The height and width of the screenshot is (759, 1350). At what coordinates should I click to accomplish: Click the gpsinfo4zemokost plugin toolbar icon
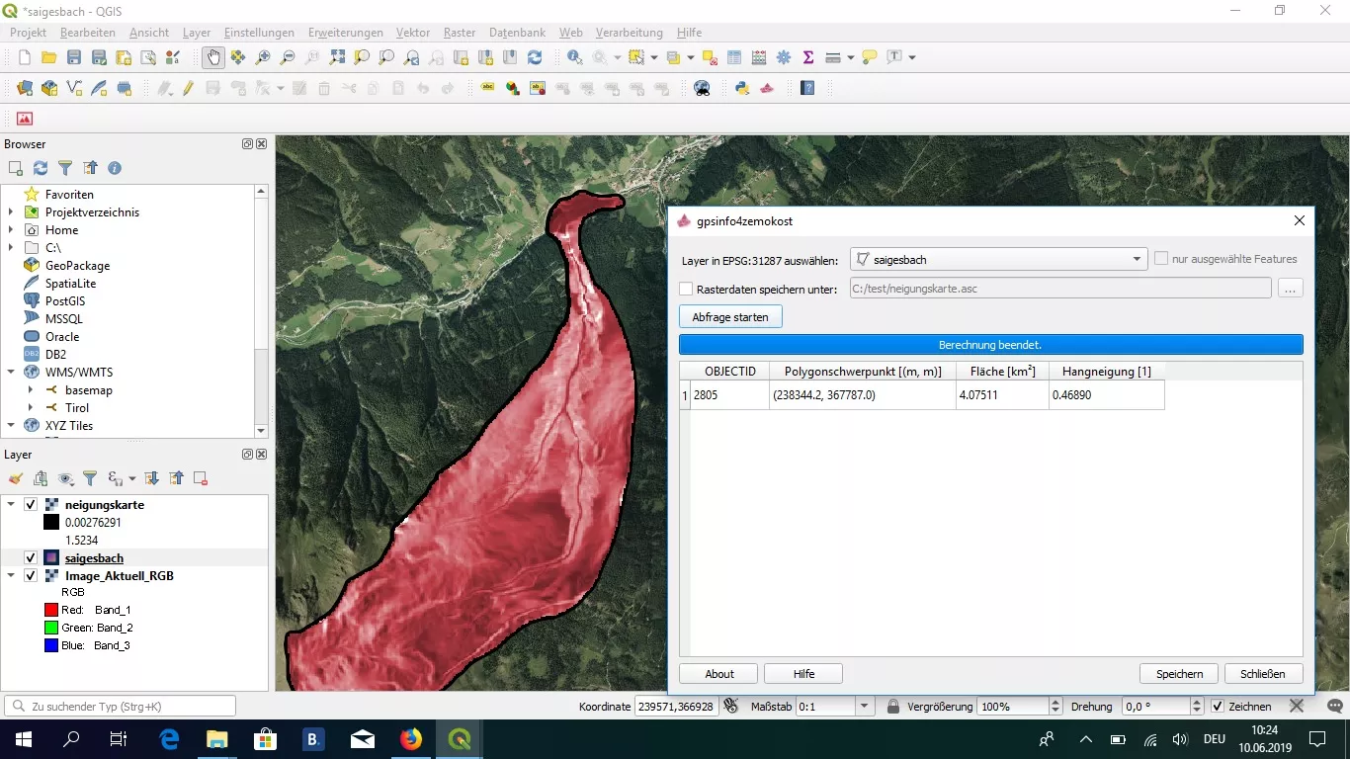tap(767, 88)
